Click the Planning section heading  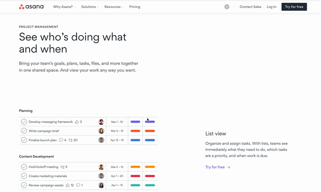(26, 111)
